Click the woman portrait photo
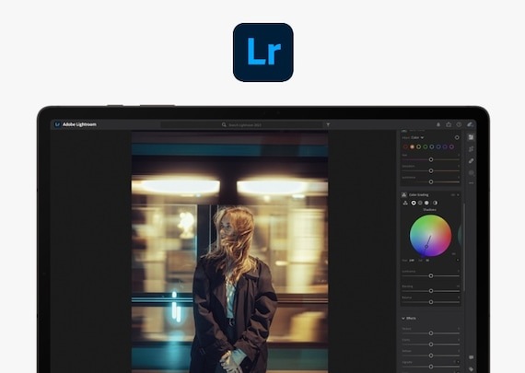 click(x=229, y=252)
